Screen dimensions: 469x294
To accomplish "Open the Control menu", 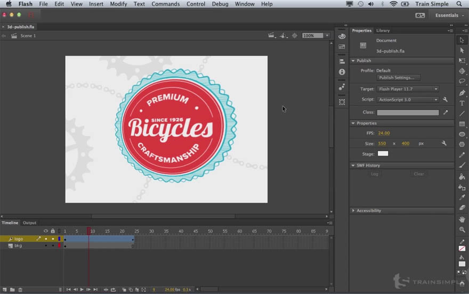I will (x=196, y=4).
